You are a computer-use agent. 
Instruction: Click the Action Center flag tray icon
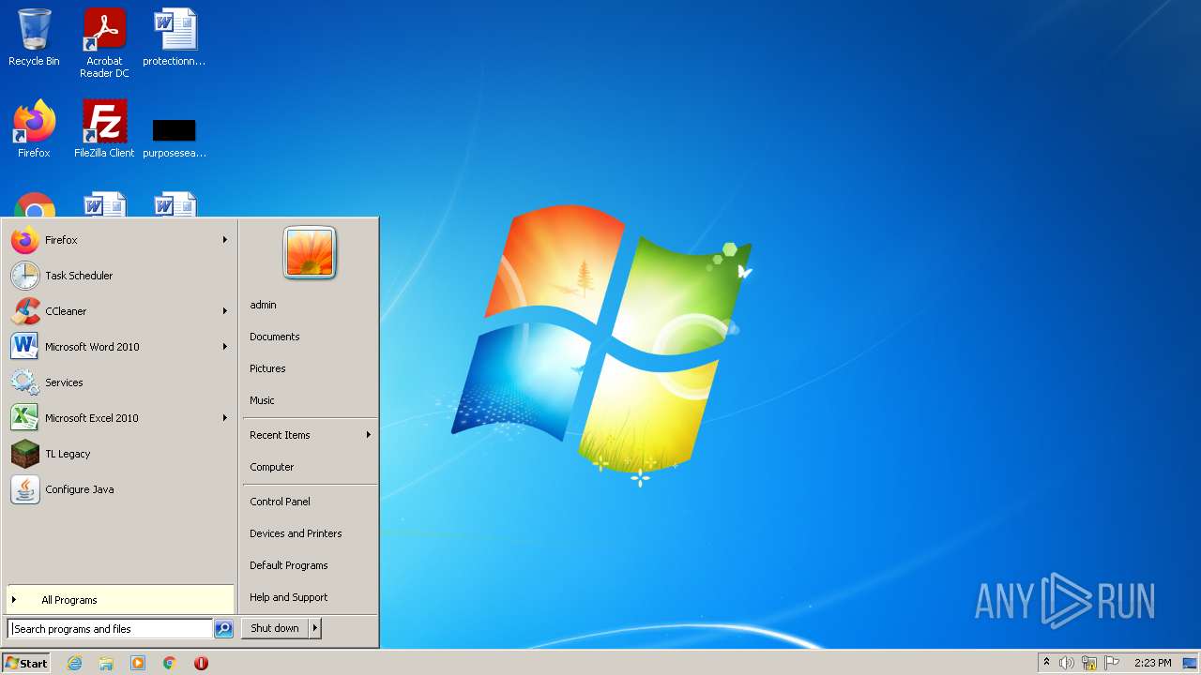[x=1112, y=663]
